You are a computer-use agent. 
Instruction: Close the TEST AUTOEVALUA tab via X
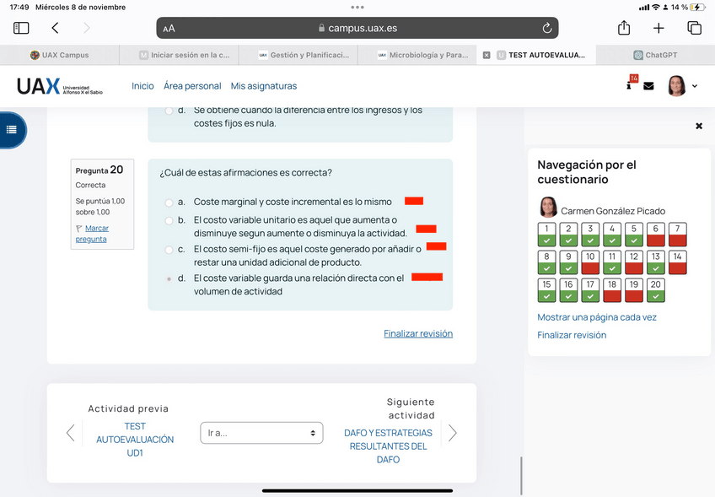(x=487, y=55)
